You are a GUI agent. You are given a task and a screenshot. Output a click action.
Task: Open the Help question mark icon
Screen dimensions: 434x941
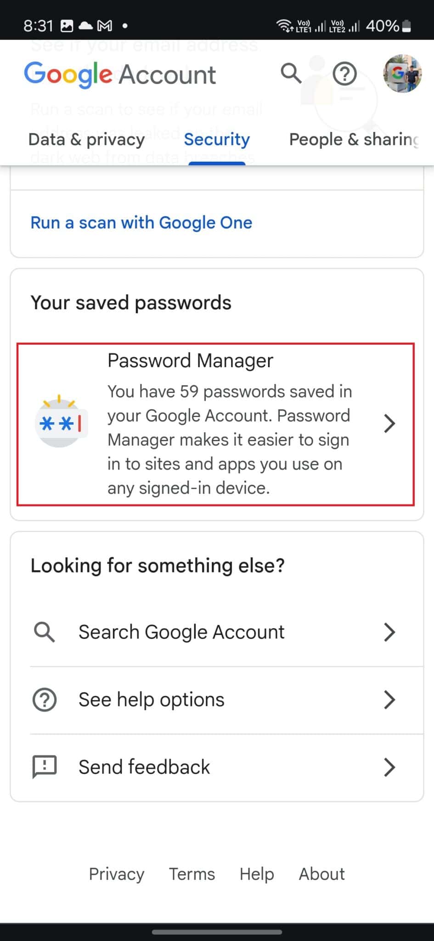345,74
